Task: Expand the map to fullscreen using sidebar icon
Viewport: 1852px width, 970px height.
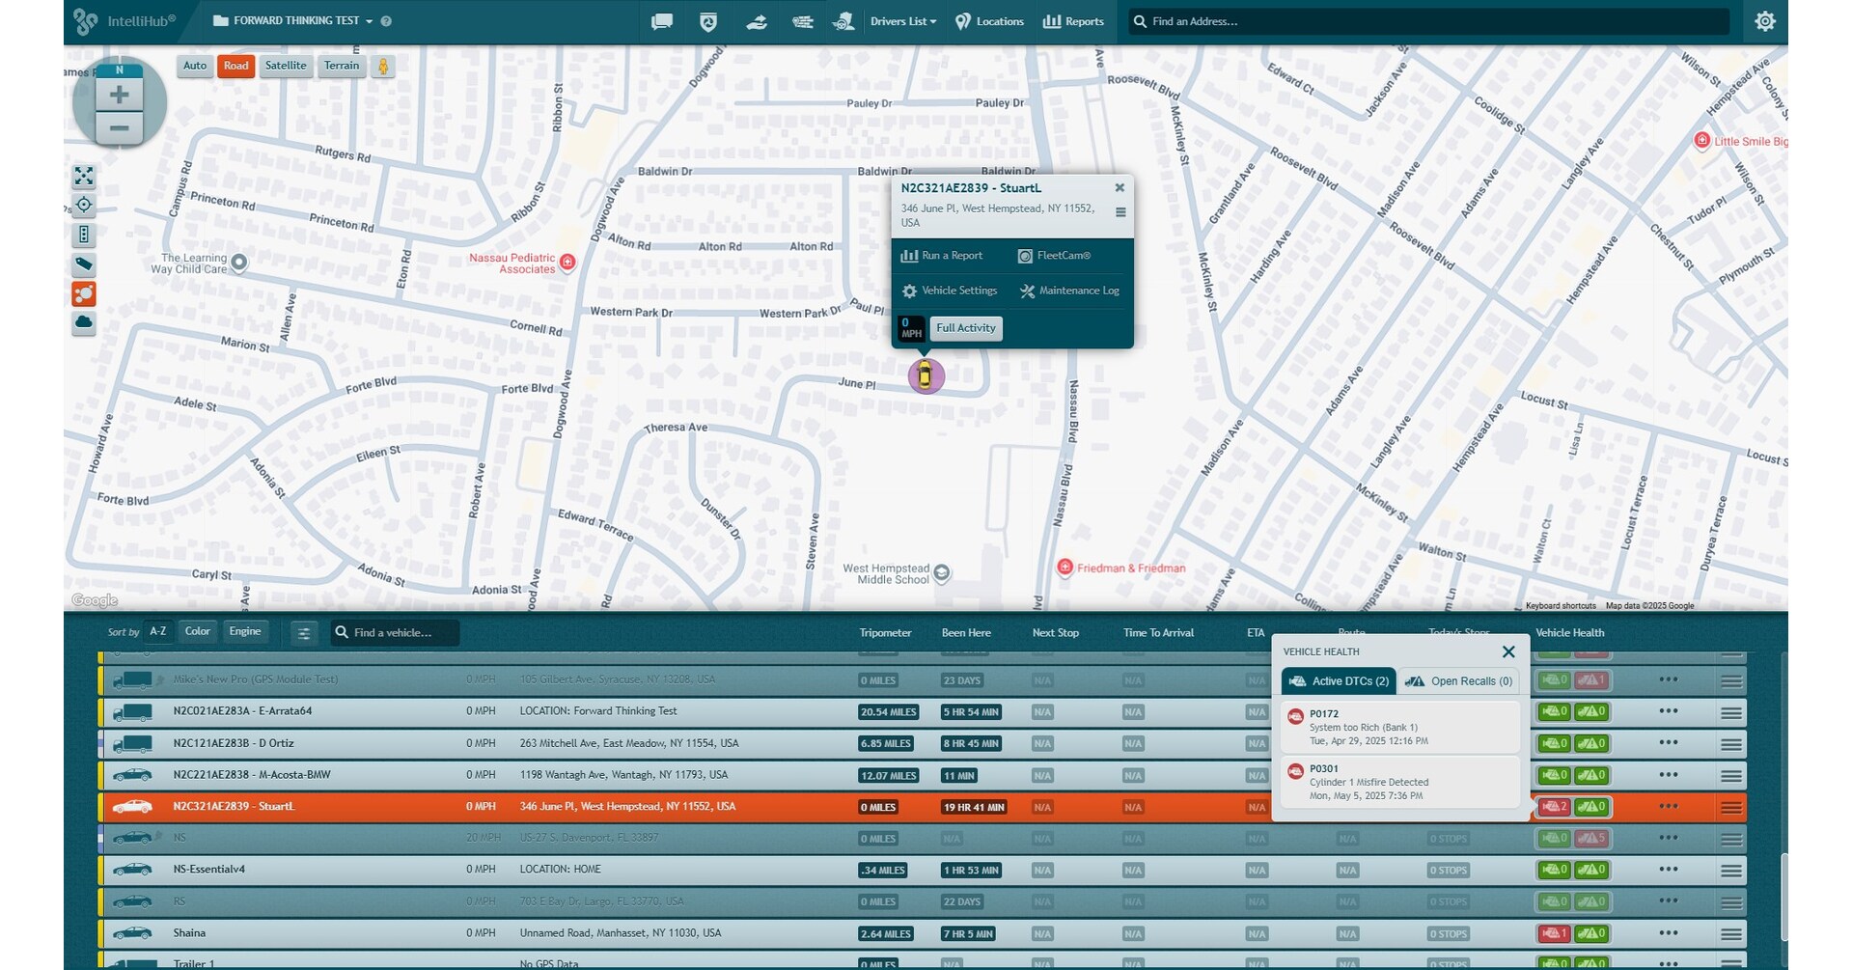Action: click(x=83, y=177)
